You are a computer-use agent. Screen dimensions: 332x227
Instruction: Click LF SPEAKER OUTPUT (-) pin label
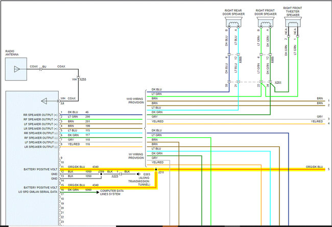point(41,142)
